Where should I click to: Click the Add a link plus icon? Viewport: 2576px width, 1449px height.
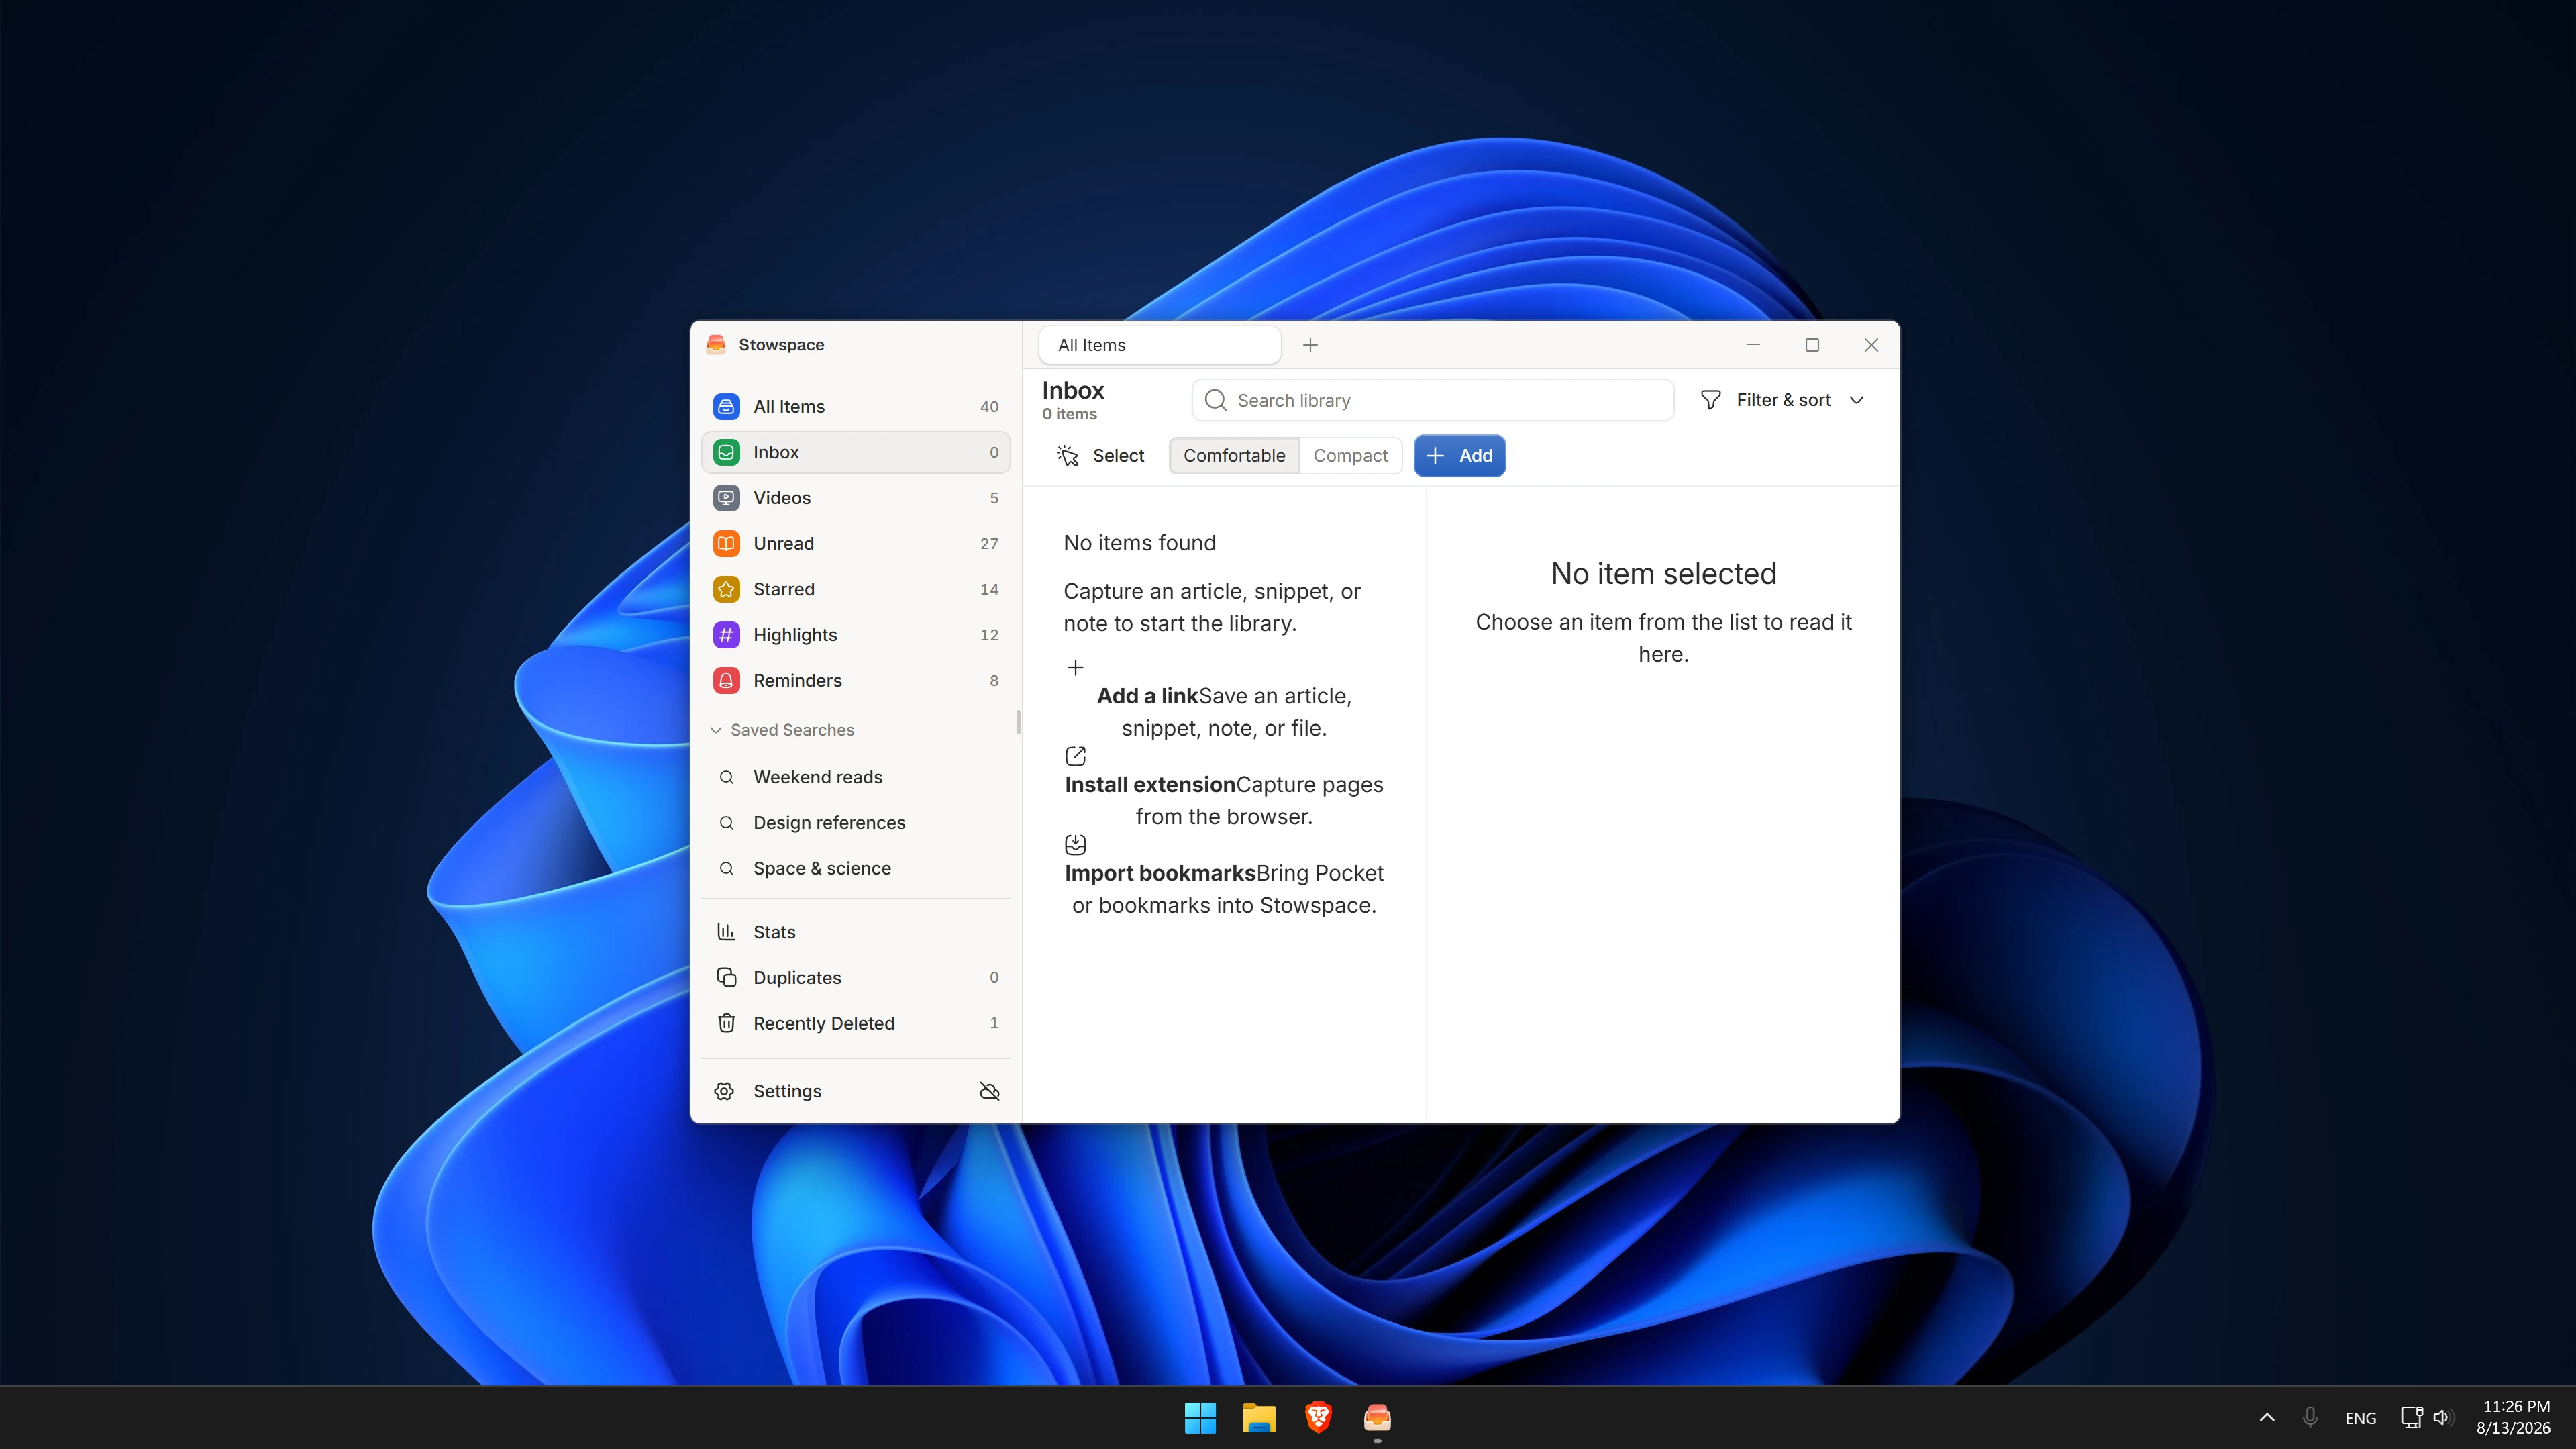point(1076,667)
